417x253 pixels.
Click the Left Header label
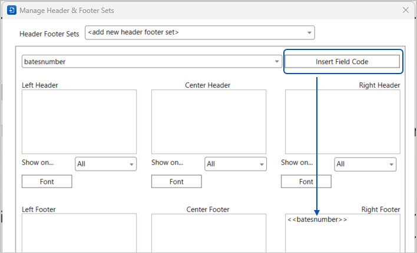tap(40, 85)
